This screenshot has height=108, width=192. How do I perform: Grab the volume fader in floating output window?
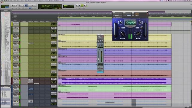pyautogui.click(x=99, y=59)
